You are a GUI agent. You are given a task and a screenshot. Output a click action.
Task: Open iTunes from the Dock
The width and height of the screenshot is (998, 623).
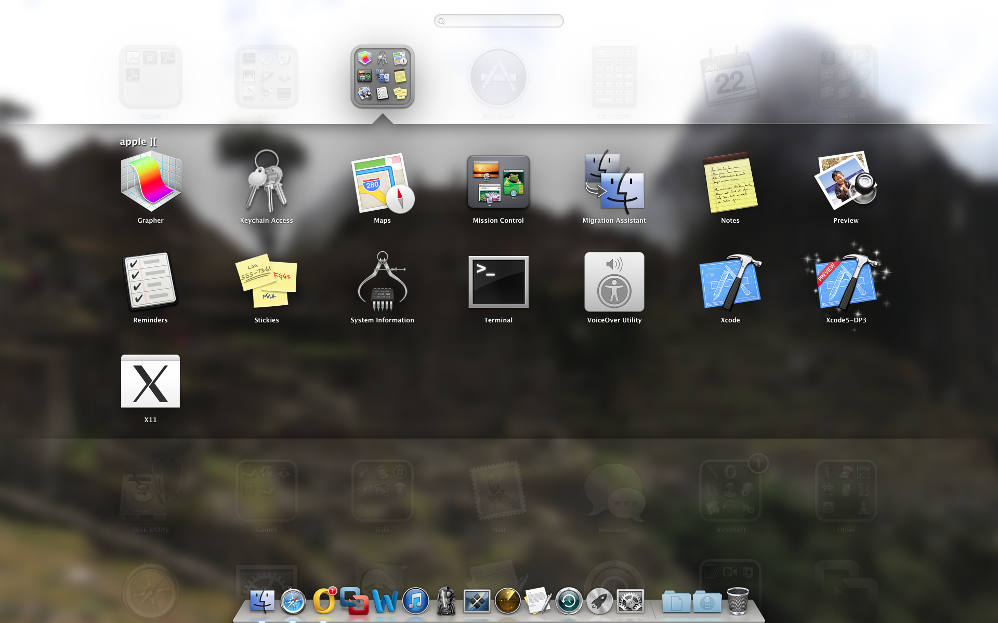click(416, 602)
